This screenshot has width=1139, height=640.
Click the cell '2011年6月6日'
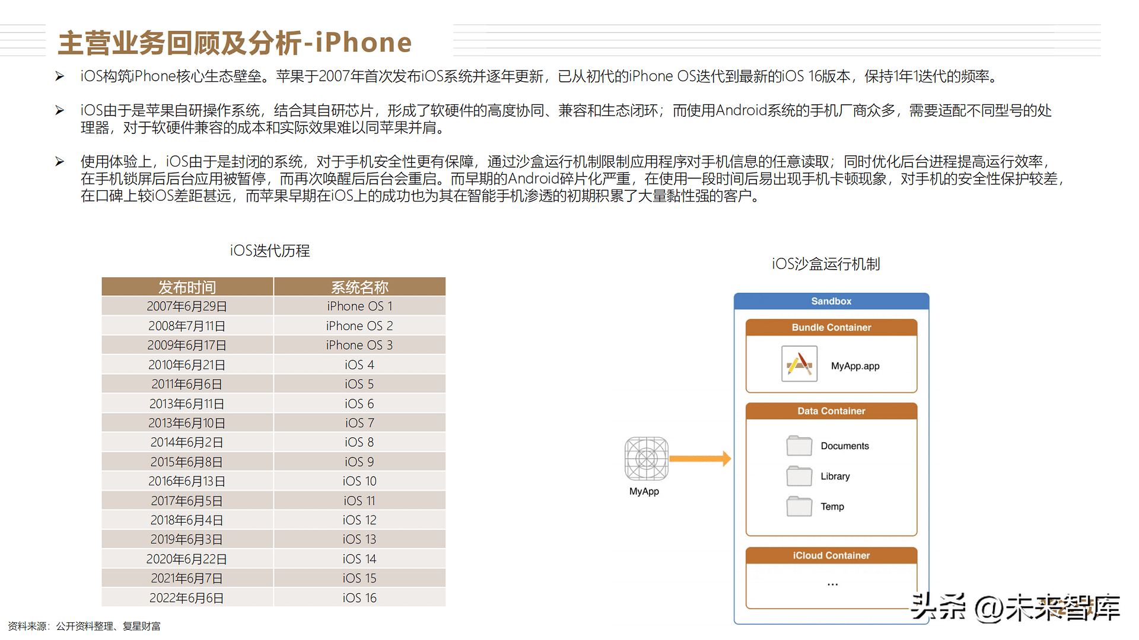187,384
